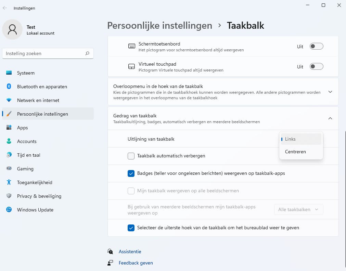This screenshot has width=346, height=271.
Task: Expand Overloopmenu in de hoek section
Action: [x=330, y=92]
